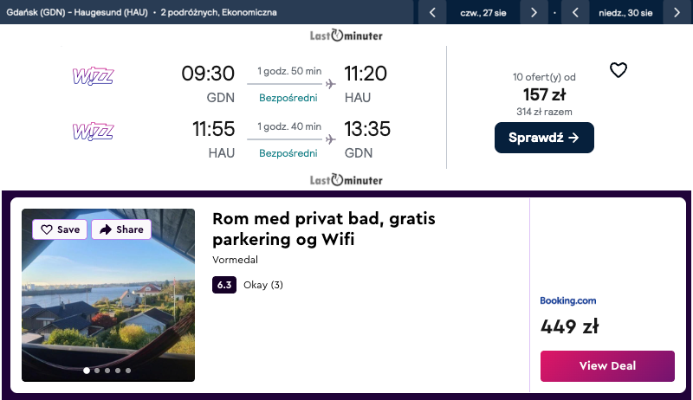Open the hotel balcony view photo
The height and width of the screenshot is (400, 693).
pos(108,303)
